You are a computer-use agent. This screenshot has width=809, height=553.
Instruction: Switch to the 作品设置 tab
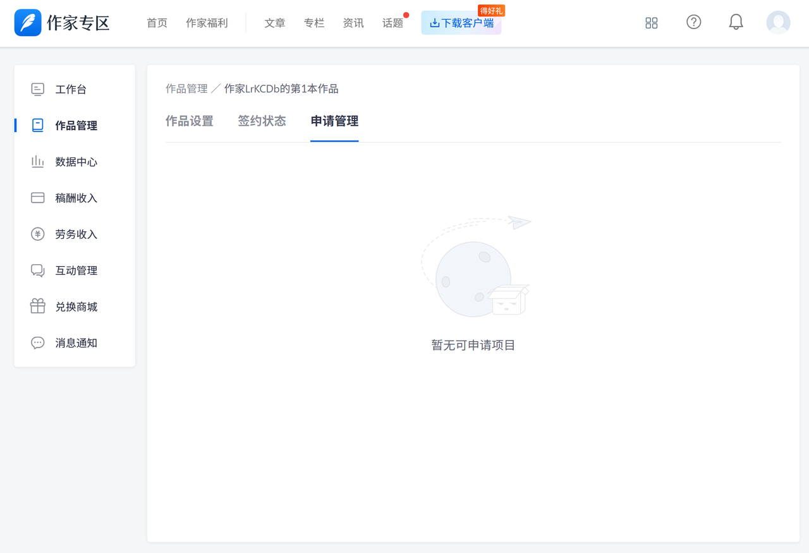click(189, 121)
